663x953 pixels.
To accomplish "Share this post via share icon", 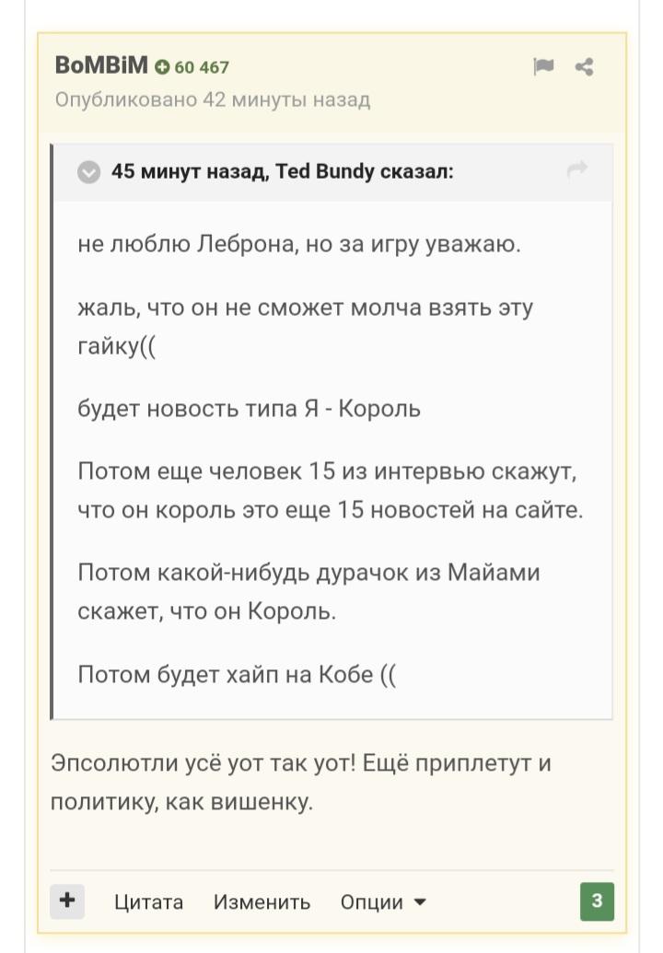I will point(584,66).
